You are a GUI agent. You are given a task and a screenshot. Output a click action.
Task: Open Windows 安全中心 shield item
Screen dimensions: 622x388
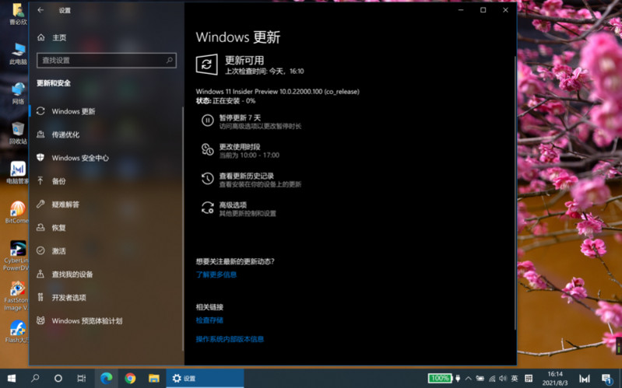click(x=79, y=158)
